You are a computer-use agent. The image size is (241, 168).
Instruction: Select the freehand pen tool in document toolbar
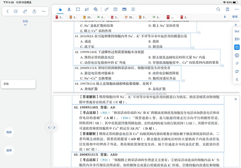pos(107,9)
